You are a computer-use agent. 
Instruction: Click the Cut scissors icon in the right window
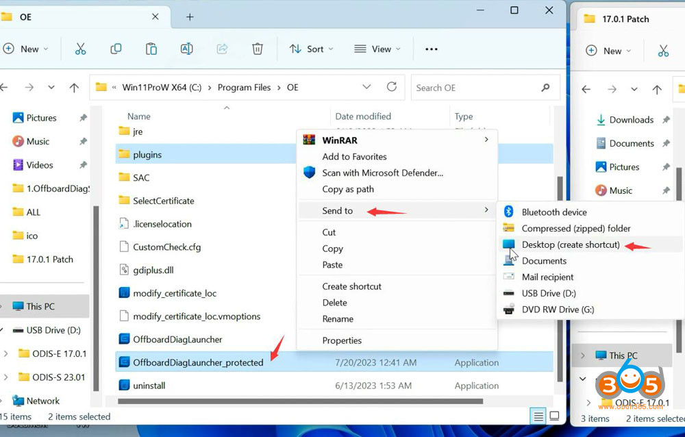pos(662,51)
